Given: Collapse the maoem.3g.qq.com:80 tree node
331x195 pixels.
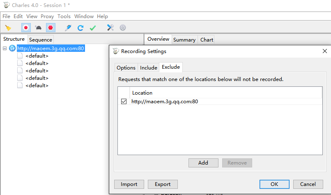Looking at the screenshot, I should 5,49.
